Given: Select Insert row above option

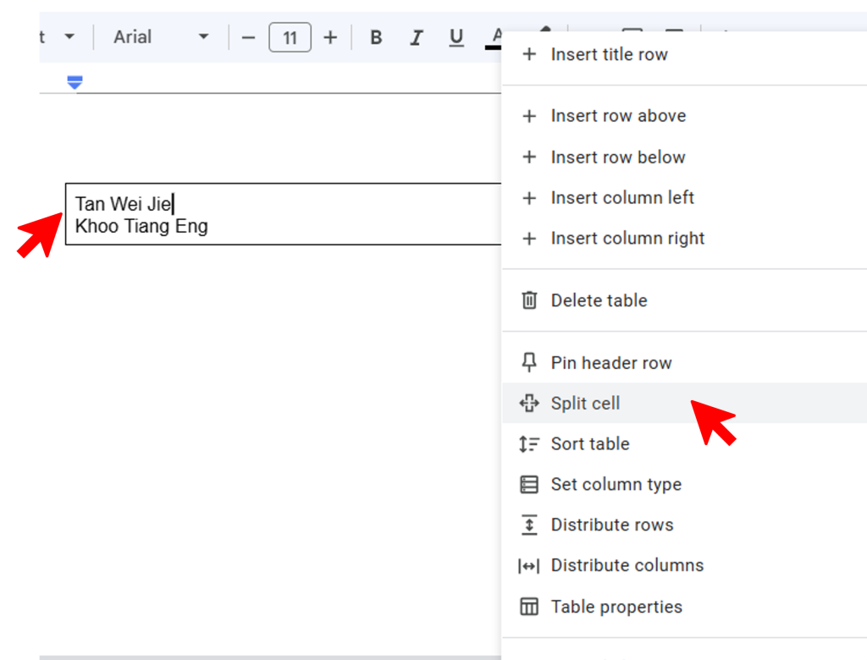Looking at the screenshot, I should (618, 116).
